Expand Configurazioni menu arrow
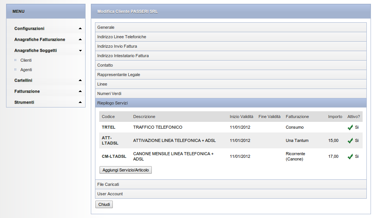377x218 pixels. (x=80, y=28)
